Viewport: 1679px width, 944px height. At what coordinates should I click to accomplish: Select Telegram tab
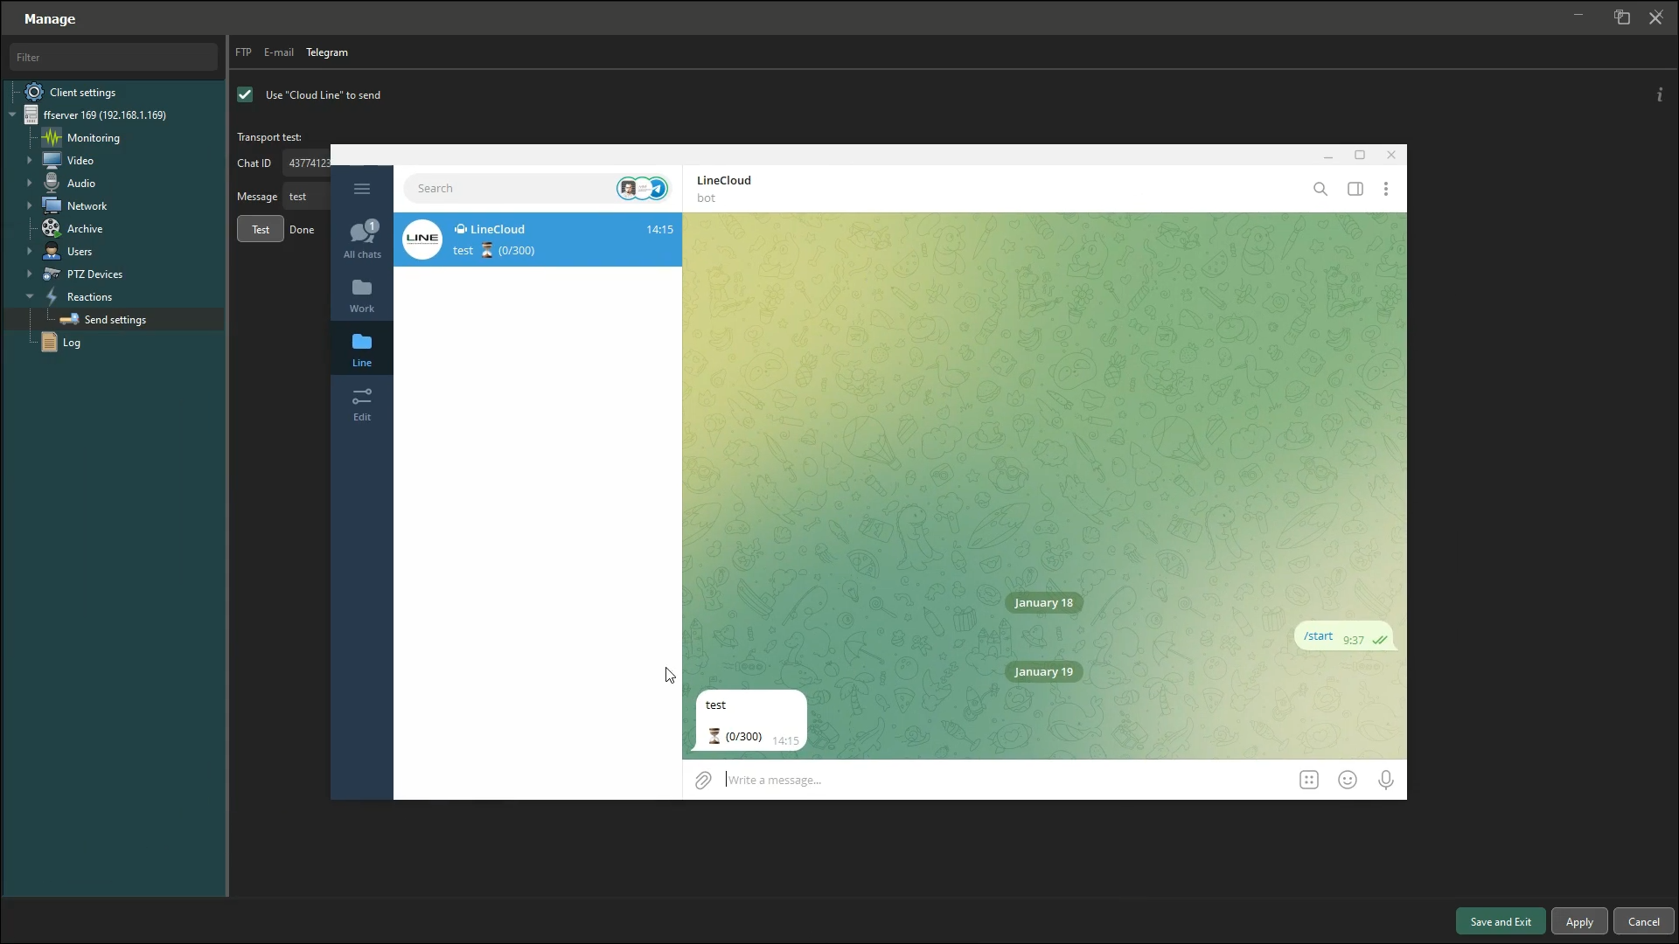coord(327,52)
